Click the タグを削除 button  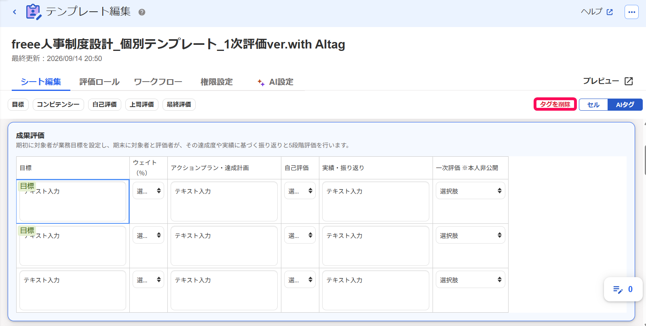point(555,104)
